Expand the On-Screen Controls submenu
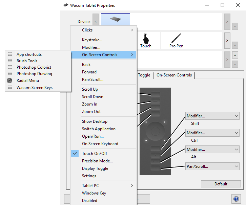Image resolution: width=246 pixels, height=205 pixels. [x=104, y=55]
